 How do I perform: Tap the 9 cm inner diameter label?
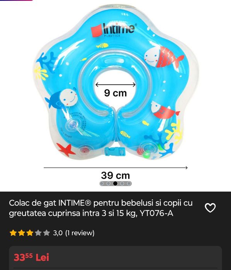pos(115,93)
